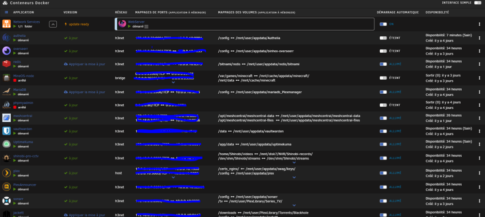Toggle autostart for plex
The image size is (485, 217).
coord(383,173)
